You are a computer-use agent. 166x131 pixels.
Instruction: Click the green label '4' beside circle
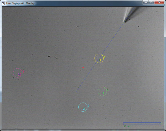pyautogui.click(x=108, y=90)
